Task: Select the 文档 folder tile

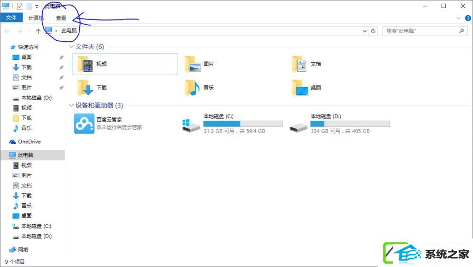Action: click(x=306, y=64)
